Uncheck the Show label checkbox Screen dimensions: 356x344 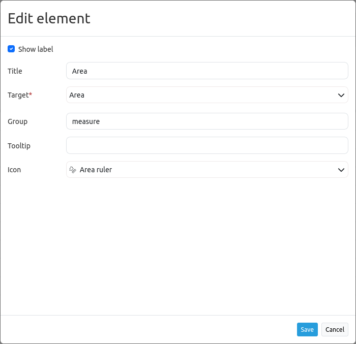[11, 49]
